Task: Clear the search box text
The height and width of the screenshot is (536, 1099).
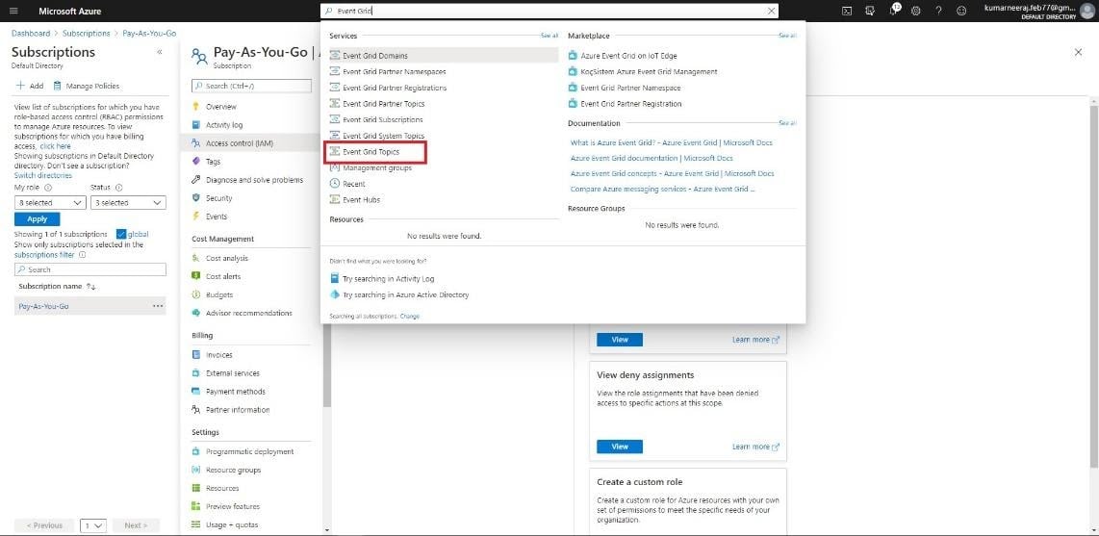Action: pyautogui.click(x=772, y=12)
